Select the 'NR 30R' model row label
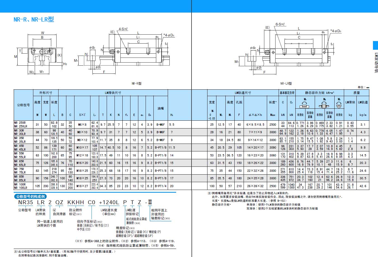The height and width of the screenshot is (257, 378). point(19,130)
